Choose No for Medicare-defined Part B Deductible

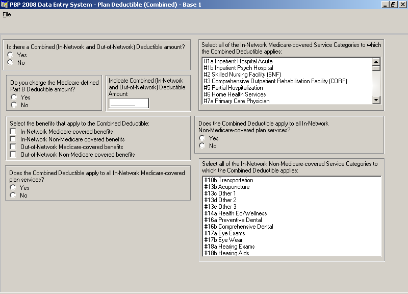14,105
